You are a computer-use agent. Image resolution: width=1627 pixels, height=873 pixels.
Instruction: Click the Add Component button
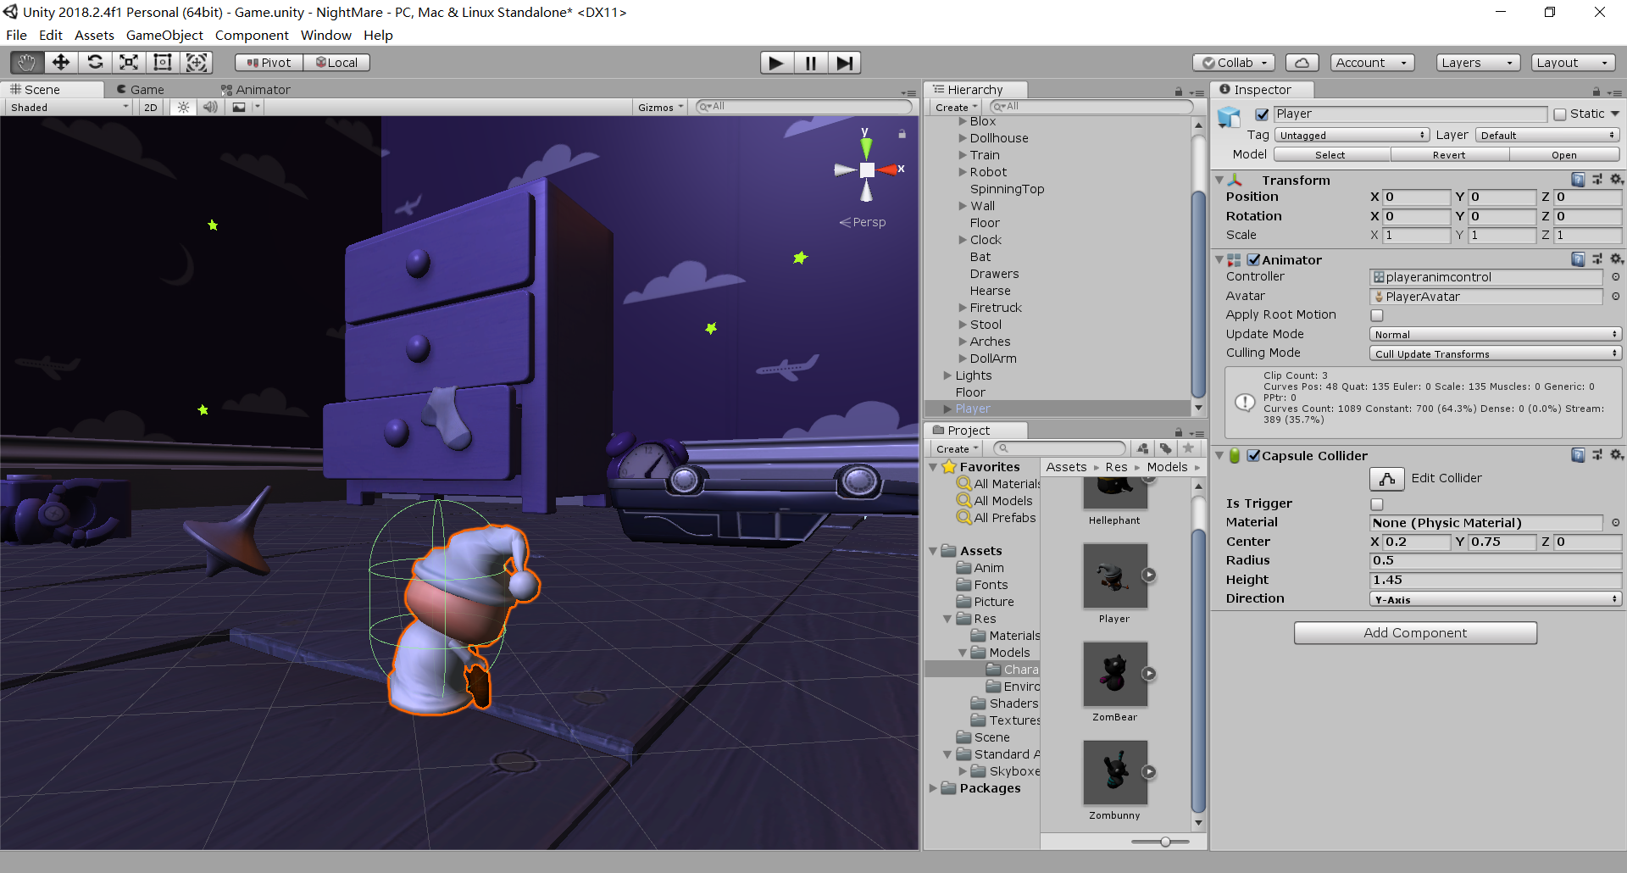coord(1415,633)
